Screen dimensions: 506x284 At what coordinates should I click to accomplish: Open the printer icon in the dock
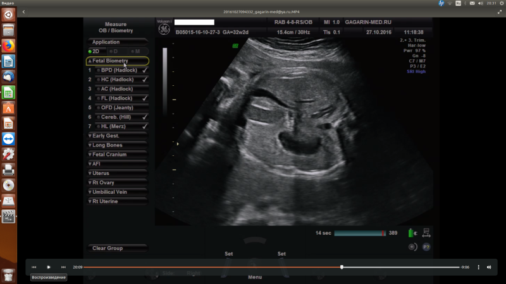point(8,170)
